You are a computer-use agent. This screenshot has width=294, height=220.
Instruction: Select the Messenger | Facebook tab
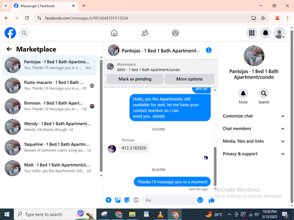coord(45,6)
